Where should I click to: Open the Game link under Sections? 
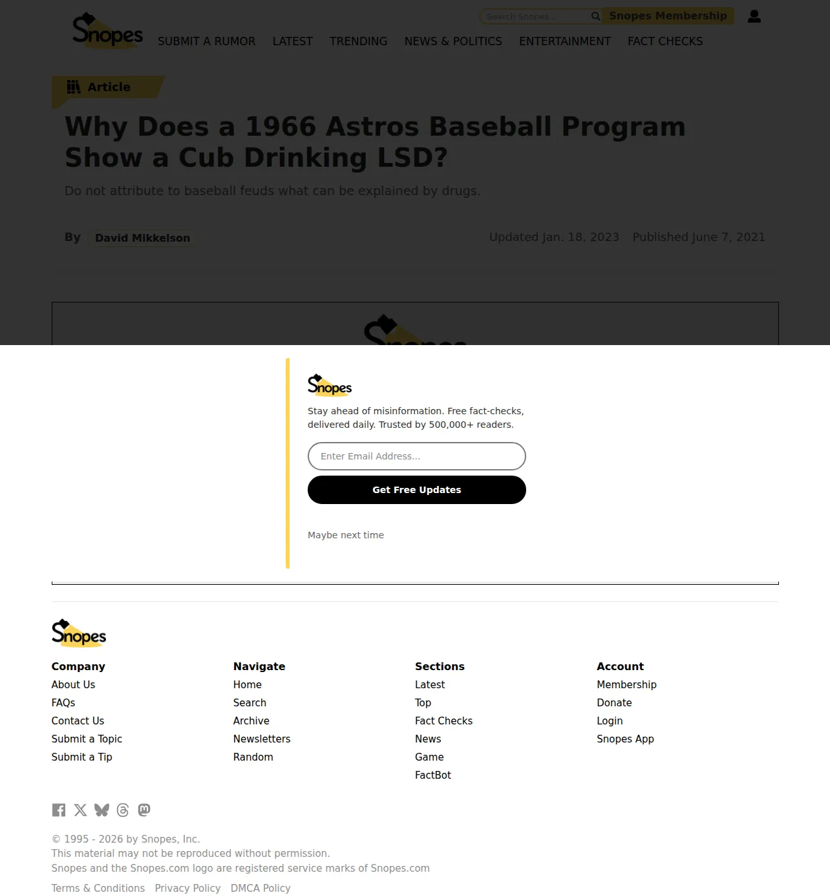429,757
